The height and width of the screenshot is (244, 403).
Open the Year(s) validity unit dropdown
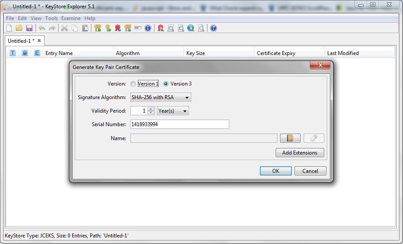tap(173, 111)
